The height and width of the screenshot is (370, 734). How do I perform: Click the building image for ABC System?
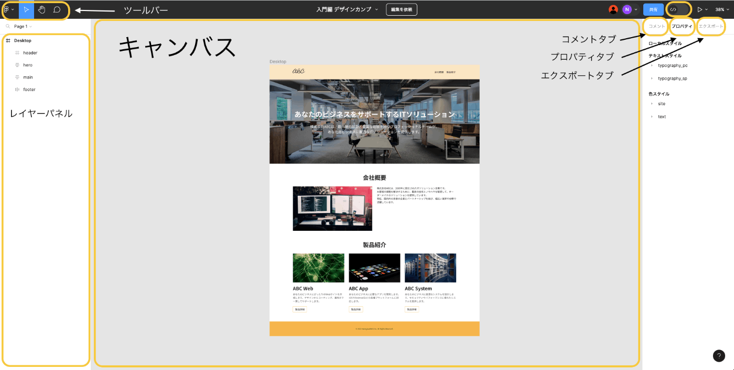pyautogui.click(x=430, y=268)
